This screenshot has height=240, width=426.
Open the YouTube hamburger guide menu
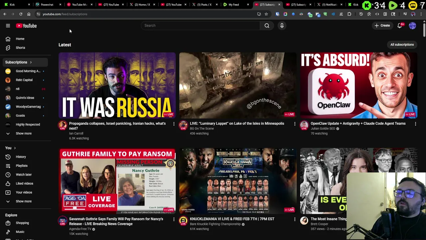[x=8, y=26]
